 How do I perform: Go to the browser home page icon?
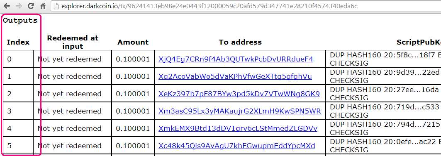[43, 6]
